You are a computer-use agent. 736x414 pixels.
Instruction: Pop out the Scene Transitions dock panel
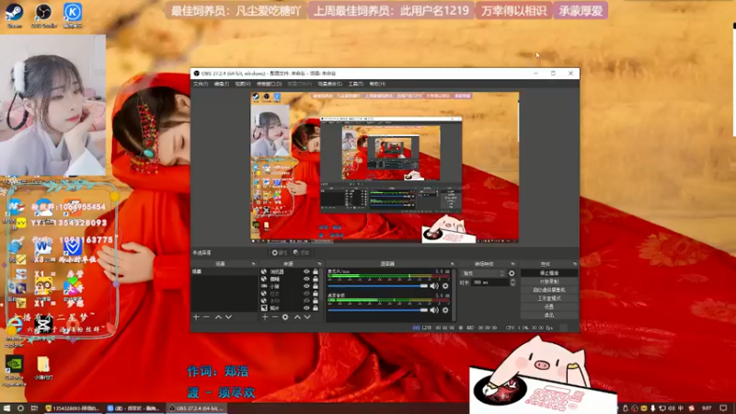[512, 264]
